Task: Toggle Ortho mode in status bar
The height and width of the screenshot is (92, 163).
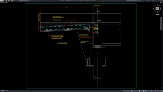Action: pyautogui.click(x=131, y=91)
